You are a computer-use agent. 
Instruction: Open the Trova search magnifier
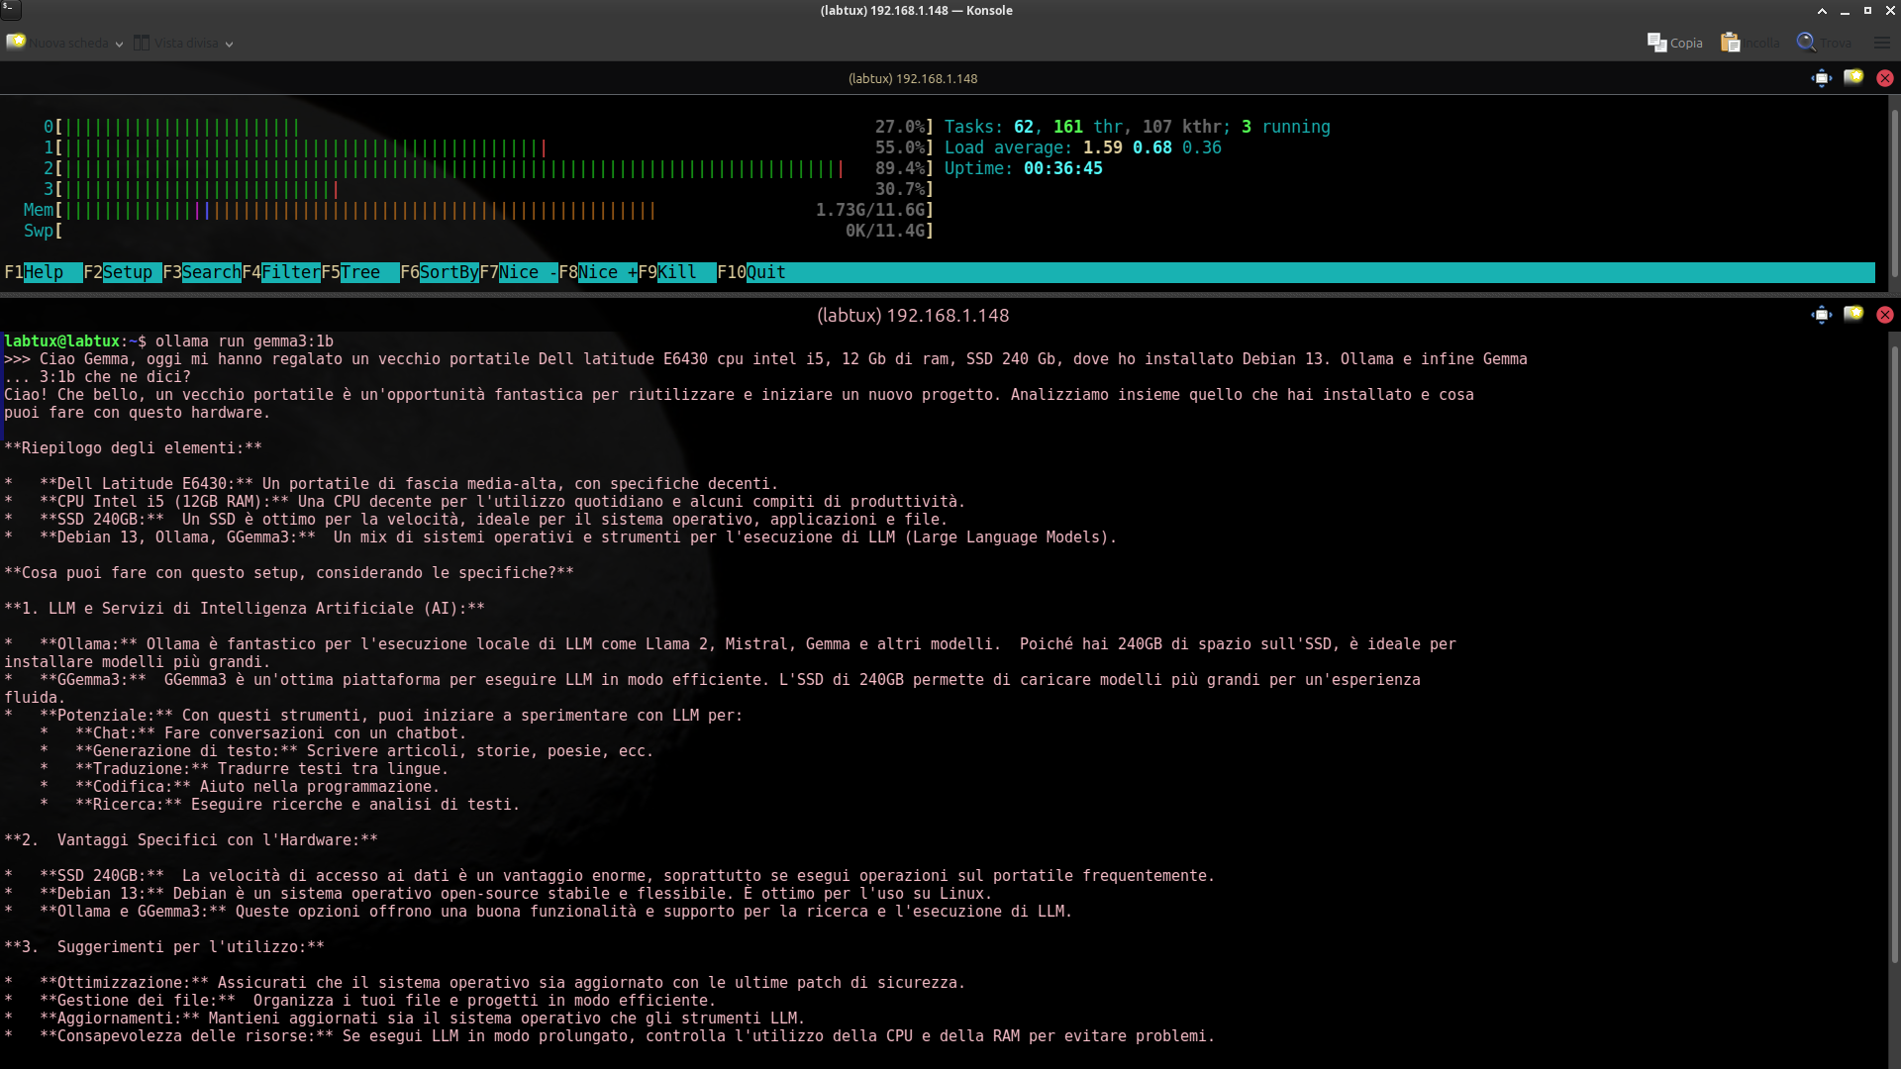[1806, 43]
